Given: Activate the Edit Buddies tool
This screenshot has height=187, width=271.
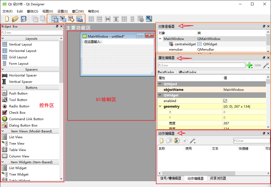Looking at the screenshot, I should (71, 19).
